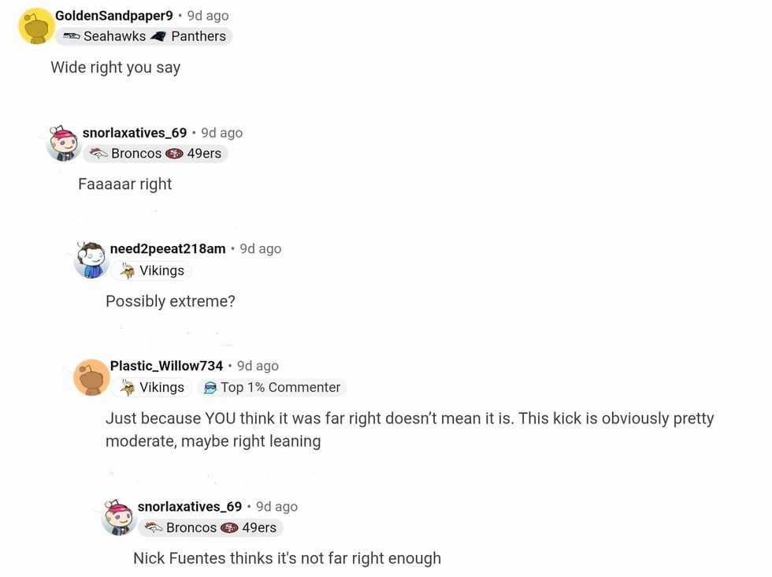Image resolution: width=772 pixels, height=577 pixels.
Task: Click the Top 1% Commenter badge icon
Action: pyautogui.click(x=210, y=388)
